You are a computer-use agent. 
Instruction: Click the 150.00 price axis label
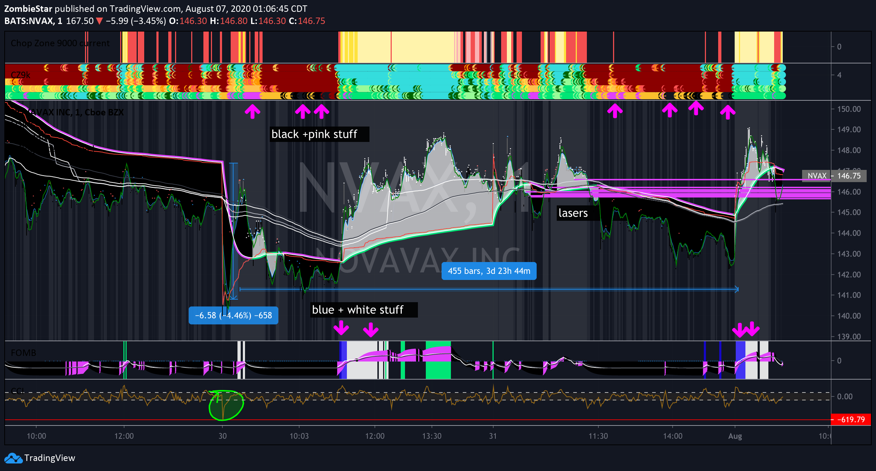tap(849, 109)
